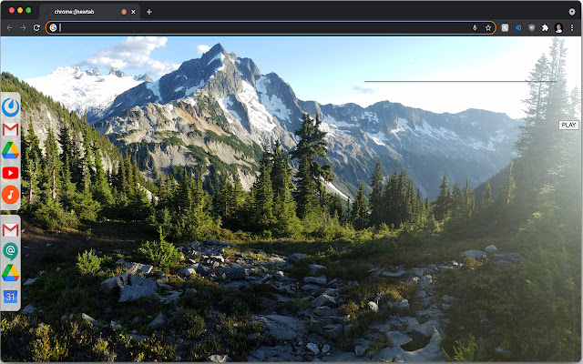Open the YouTube shortcut
Screen dimensions: 583x364
pyautogui.click(x=10, y=173)
